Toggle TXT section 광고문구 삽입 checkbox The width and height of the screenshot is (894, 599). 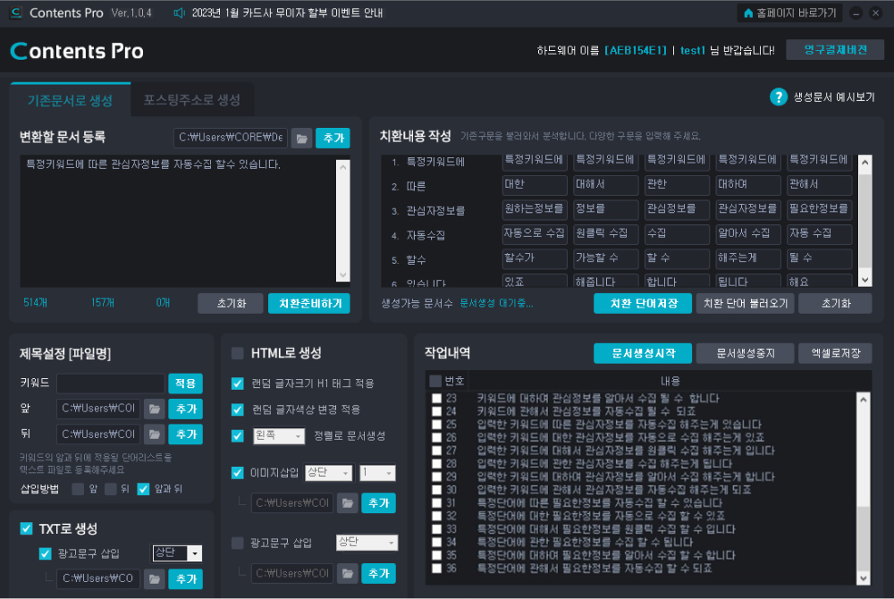(45, 553)
